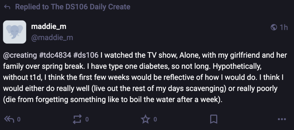The width and height of the screenshot is (294, 130).
Task: Open maddie_m's elephant avatar
Action: point(15,32)
